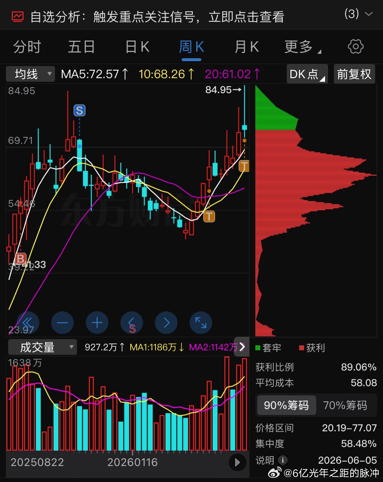Expand volume indicators with white chevron arrow
The height and width of the screenshot is (482, 383).
pos(242,347)
